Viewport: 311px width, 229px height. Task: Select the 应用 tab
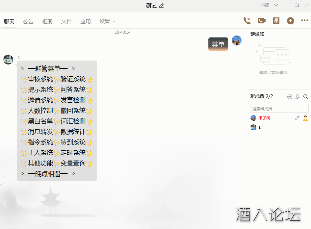pos(86,21)
